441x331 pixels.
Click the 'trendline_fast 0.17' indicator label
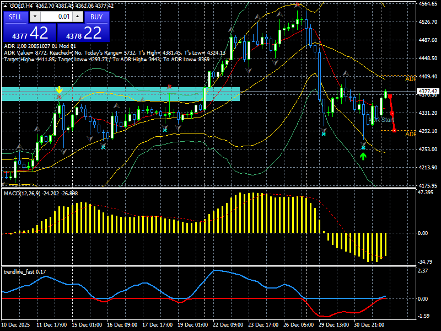(25, 271)
